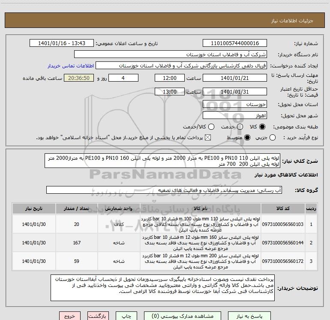Click the buyer organization name field
330x320 pixels.
tap(171, 55)
